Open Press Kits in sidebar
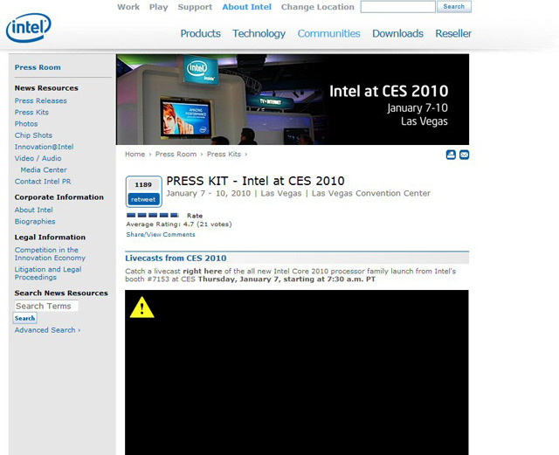Viewport: 559px width, 455px height. [31, 113]
